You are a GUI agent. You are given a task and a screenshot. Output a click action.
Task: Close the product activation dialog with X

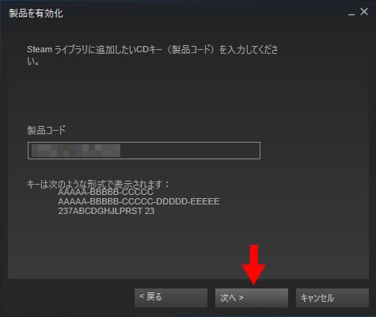pos(364,12)
